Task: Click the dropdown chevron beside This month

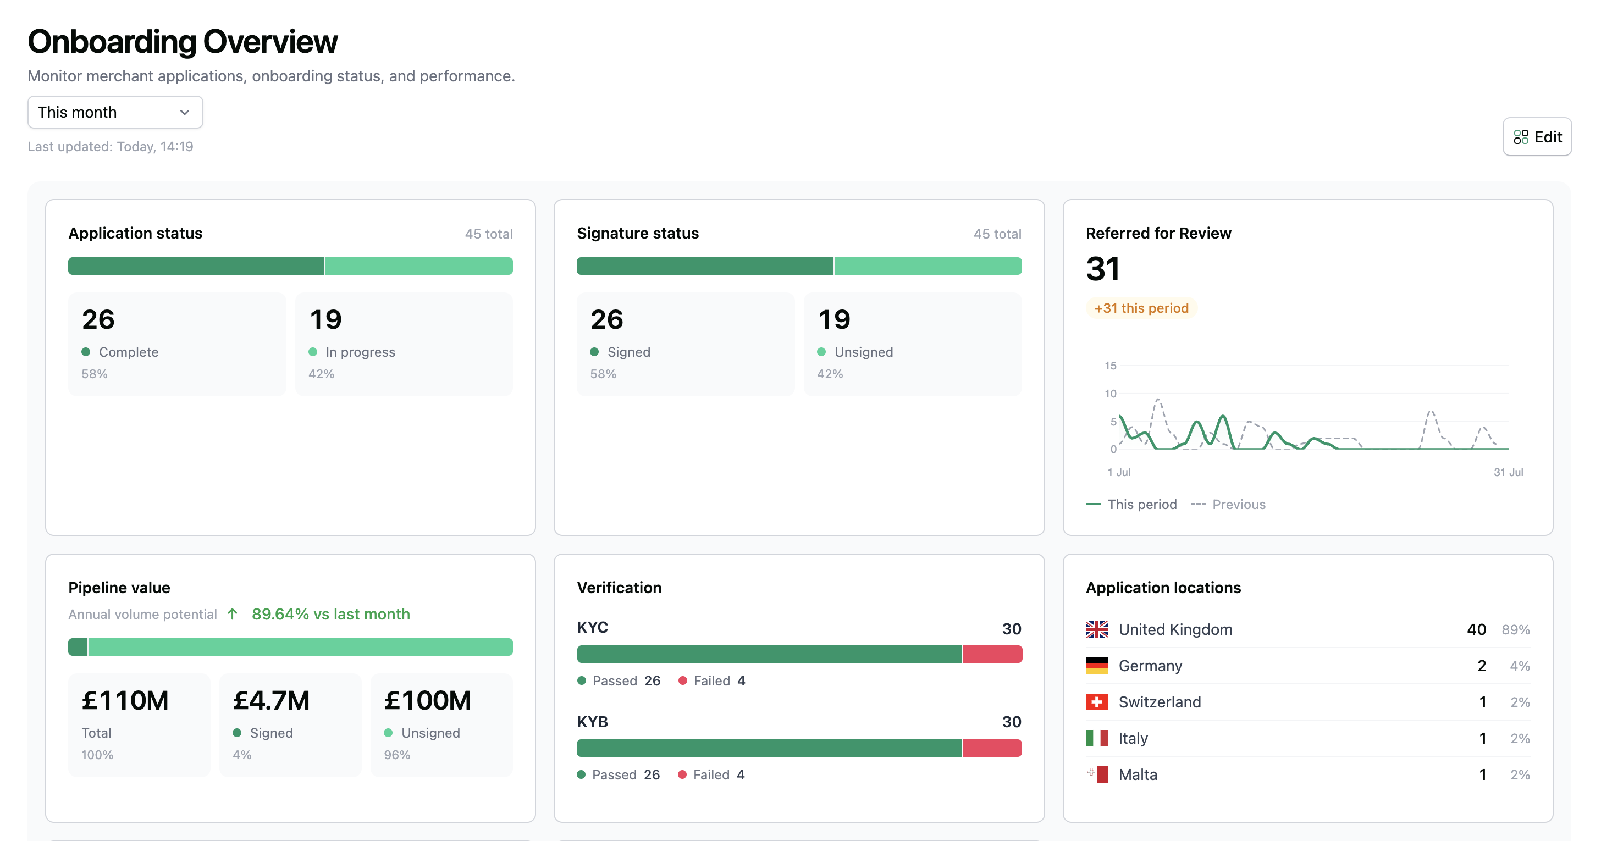Action: click(185, 113)
